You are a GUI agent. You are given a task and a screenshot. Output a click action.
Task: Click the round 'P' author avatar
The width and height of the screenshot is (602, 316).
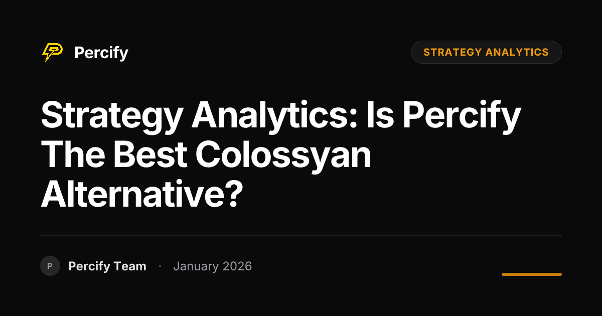(x=50, y=266)
